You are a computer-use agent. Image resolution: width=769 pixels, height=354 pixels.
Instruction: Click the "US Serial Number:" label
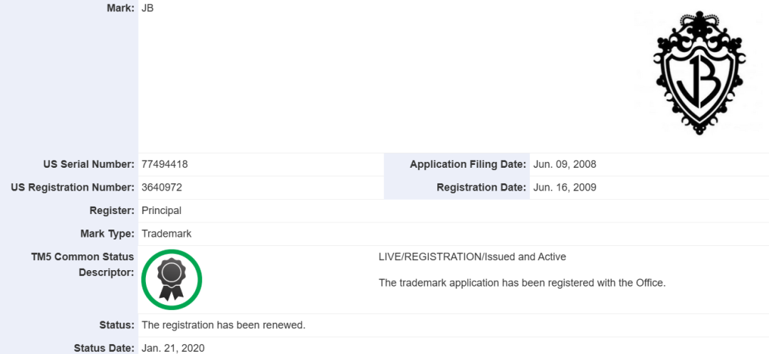coord(88,164)
